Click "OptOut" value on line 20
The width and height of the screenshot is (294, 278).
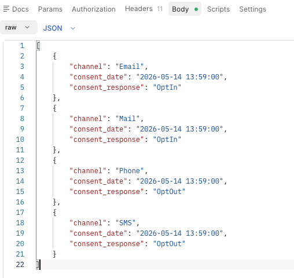pos(169,244)
